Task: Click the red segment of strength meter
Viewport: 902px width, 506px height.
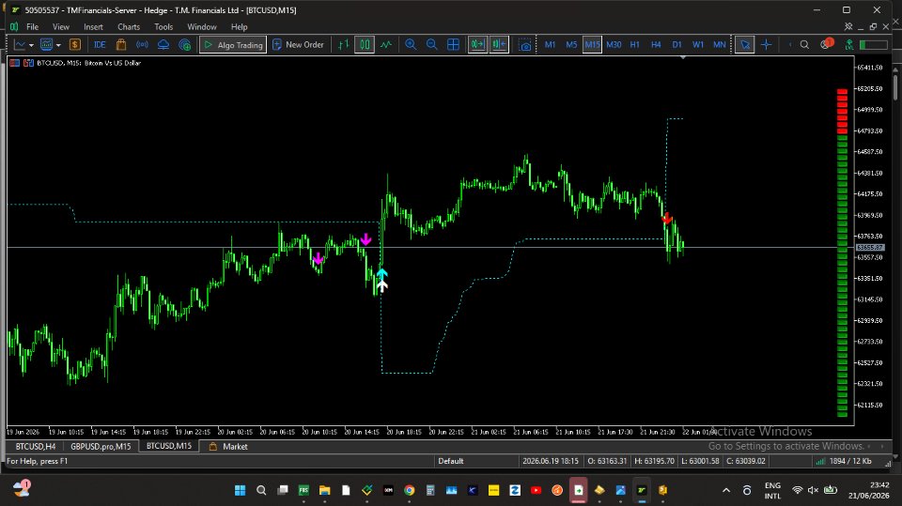Action: 842,112
